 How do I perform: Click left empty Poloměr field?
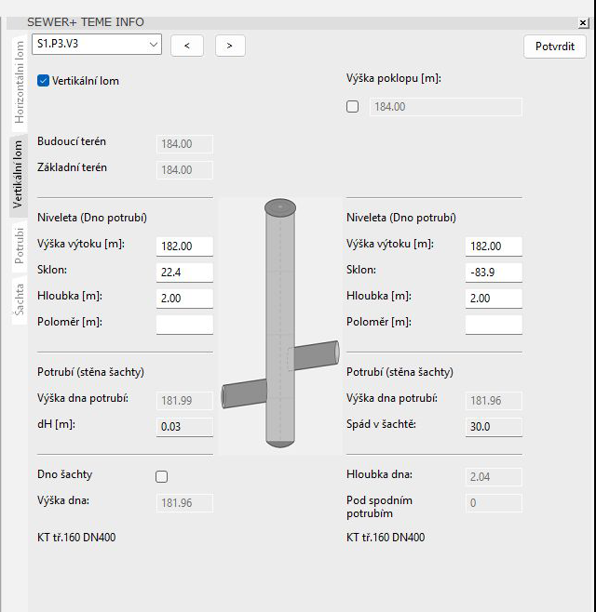coord(185,325)
